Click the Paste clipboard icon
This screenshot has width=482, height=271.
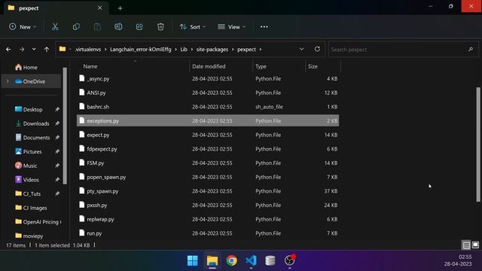[97, 27]
